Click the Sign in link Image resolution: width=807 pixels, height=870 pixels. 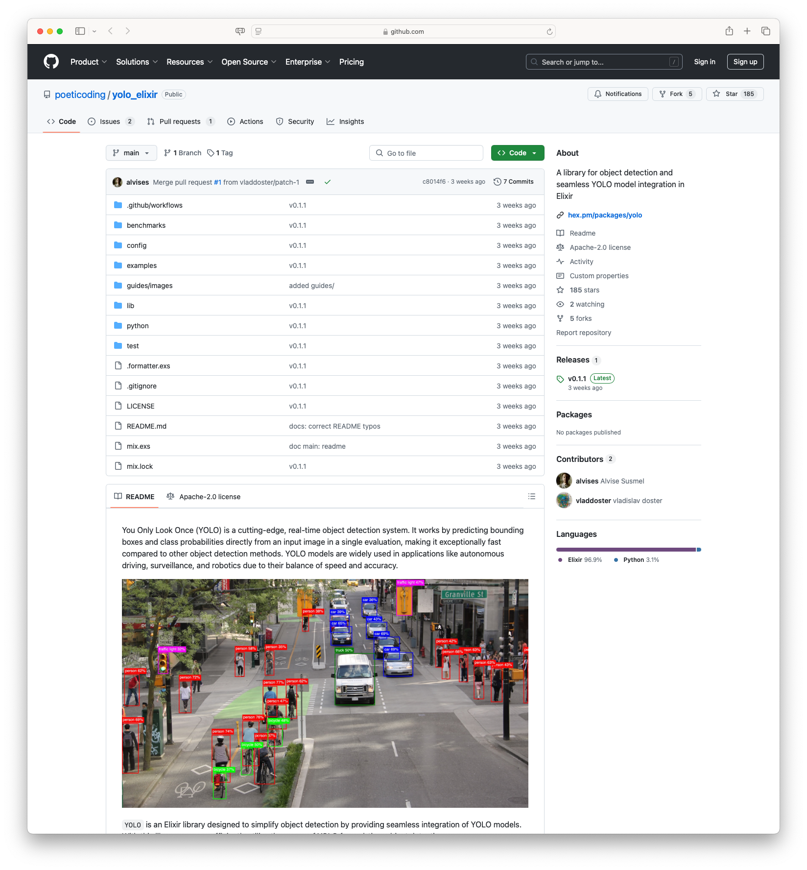(705, 62)
